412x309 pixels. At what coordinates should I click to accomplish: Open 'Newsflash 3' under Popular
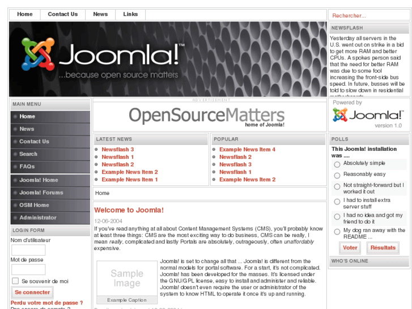(x=235, y=164)
